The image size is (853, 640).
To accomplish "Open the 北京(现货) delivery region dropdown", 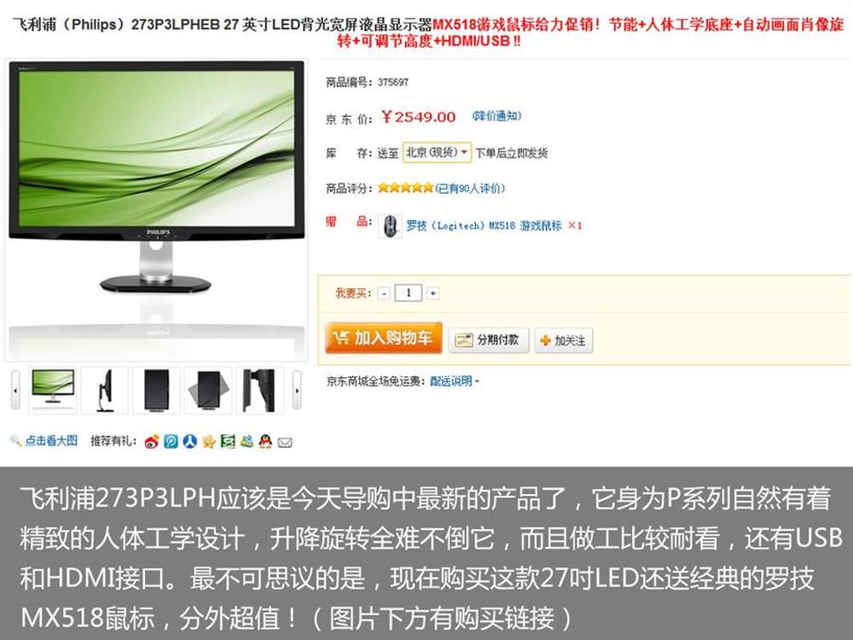I will [437, 153].
